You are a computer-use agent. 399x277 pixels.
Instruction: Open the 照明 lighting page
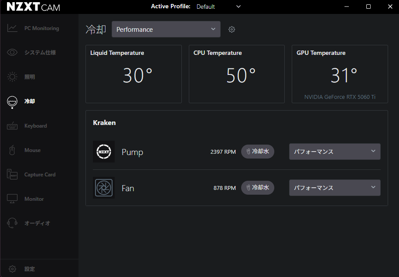click(39, 77)
